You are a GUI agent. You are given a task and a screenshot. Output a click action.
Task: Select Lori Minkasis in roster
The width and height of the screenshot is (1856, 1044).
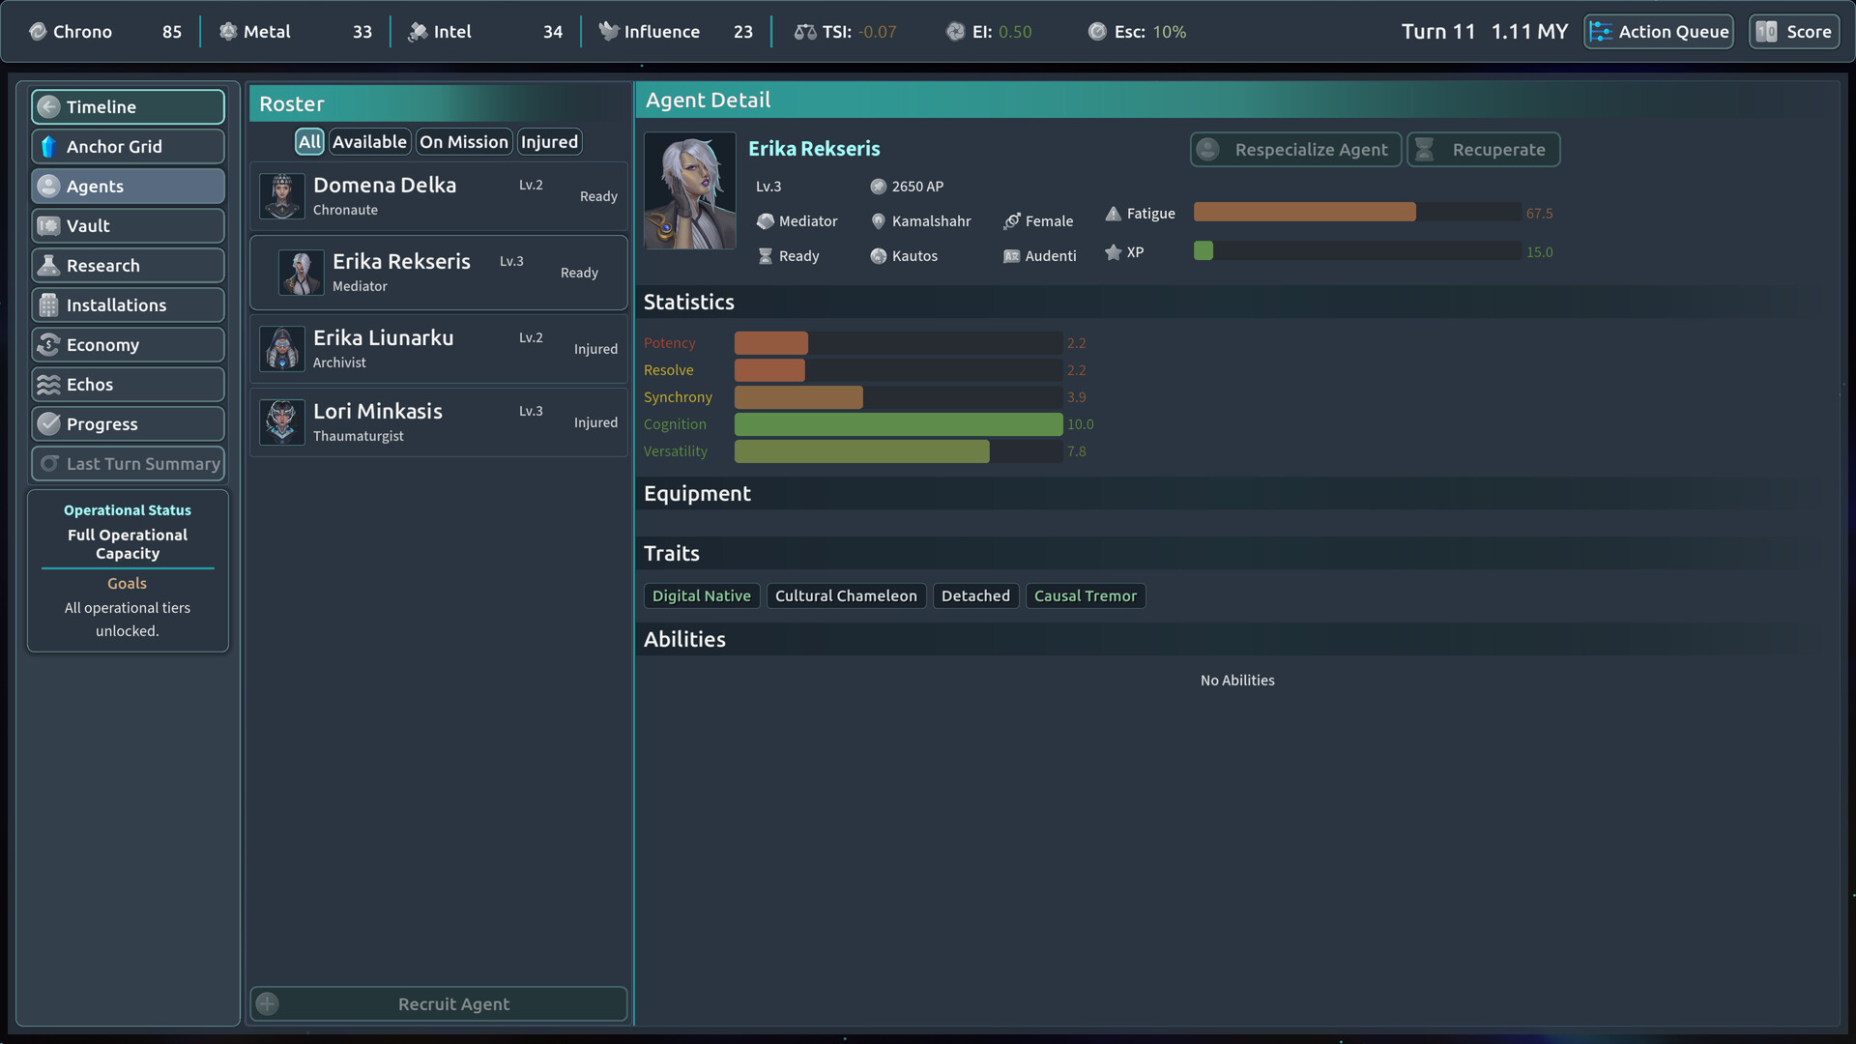pos(439,422)
